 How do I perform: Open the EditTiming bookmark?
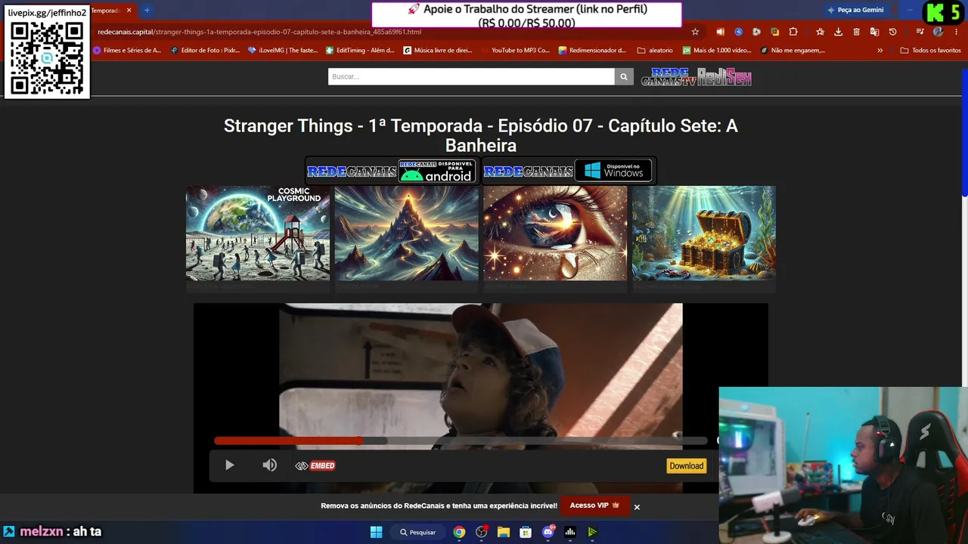tap(360, 51)
